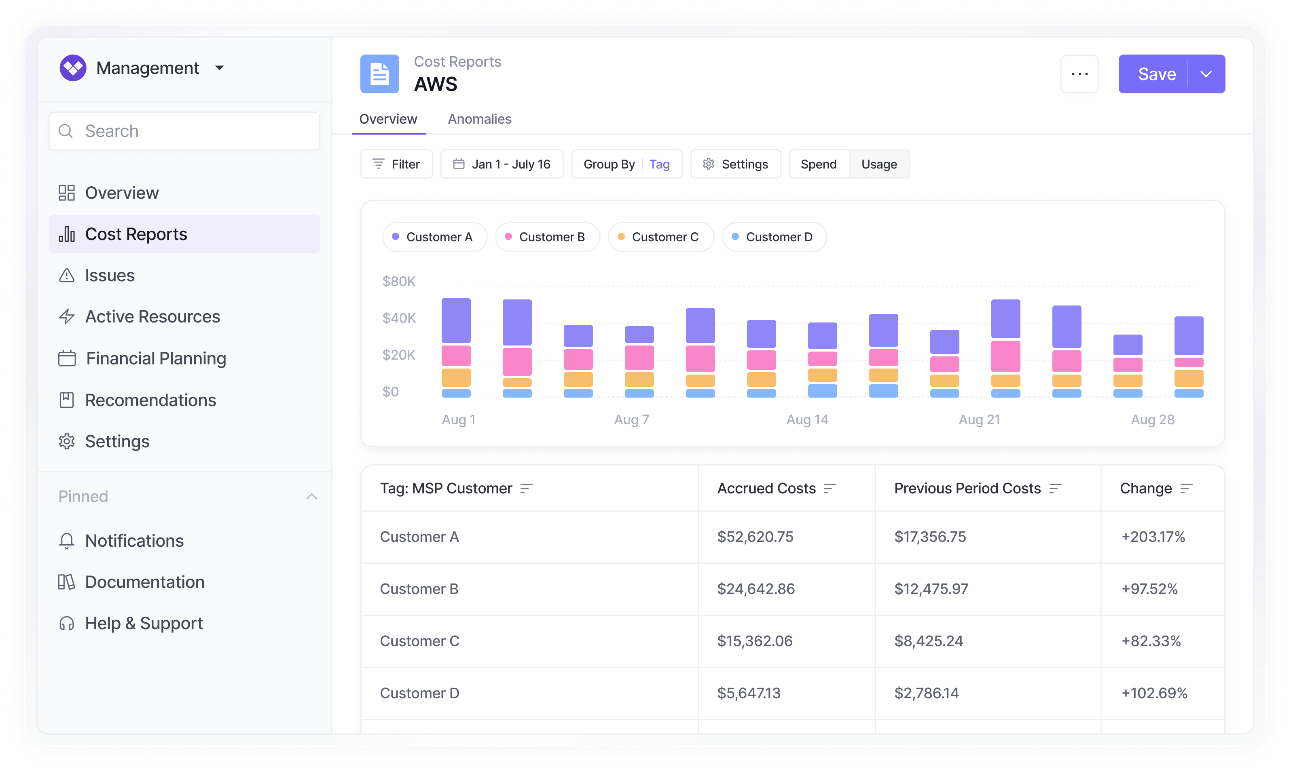Image resolution: width=1291 pixels, height=771 pixels.
Task: Click the three-dots more options button
Action: click(1079, 74)
